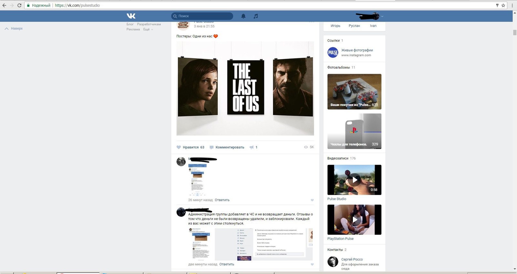The width and height of the screenshot is (517, 274).
Task: Open the Ссылки section header
Action: pyautogui.click(x=333, y=41)
